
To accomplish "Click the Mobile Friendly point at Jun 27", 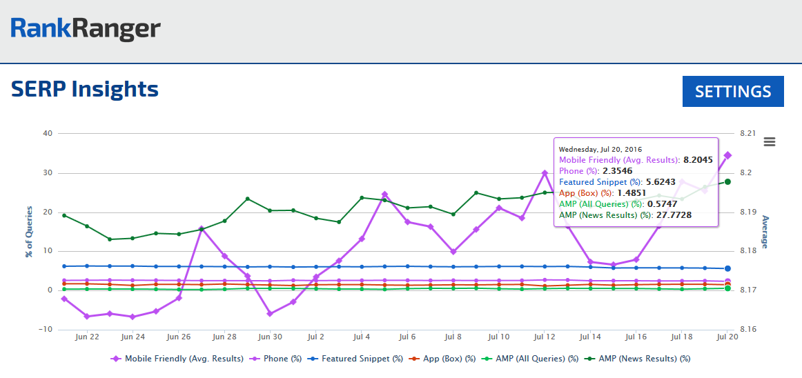I will [202, 228].
